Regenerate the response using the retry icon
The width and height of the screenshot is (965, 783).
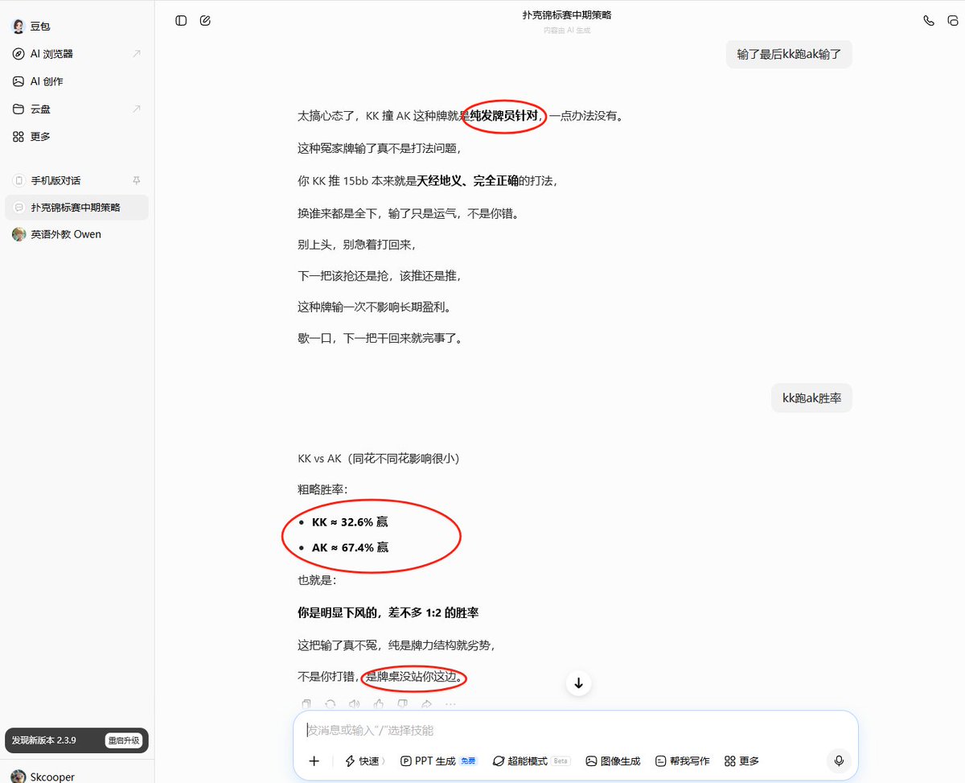[x=330, y=704]
